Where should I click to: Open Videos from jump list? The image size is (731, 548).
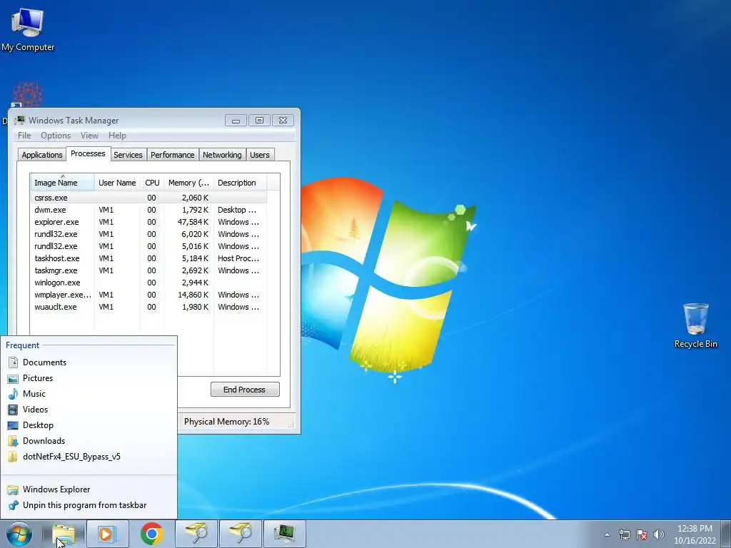(89, 409)
